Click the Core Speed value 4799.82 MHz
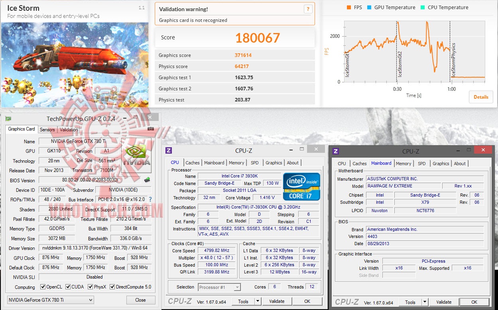The height and width of the screenshot is (310, 498). tap(217, 251)
